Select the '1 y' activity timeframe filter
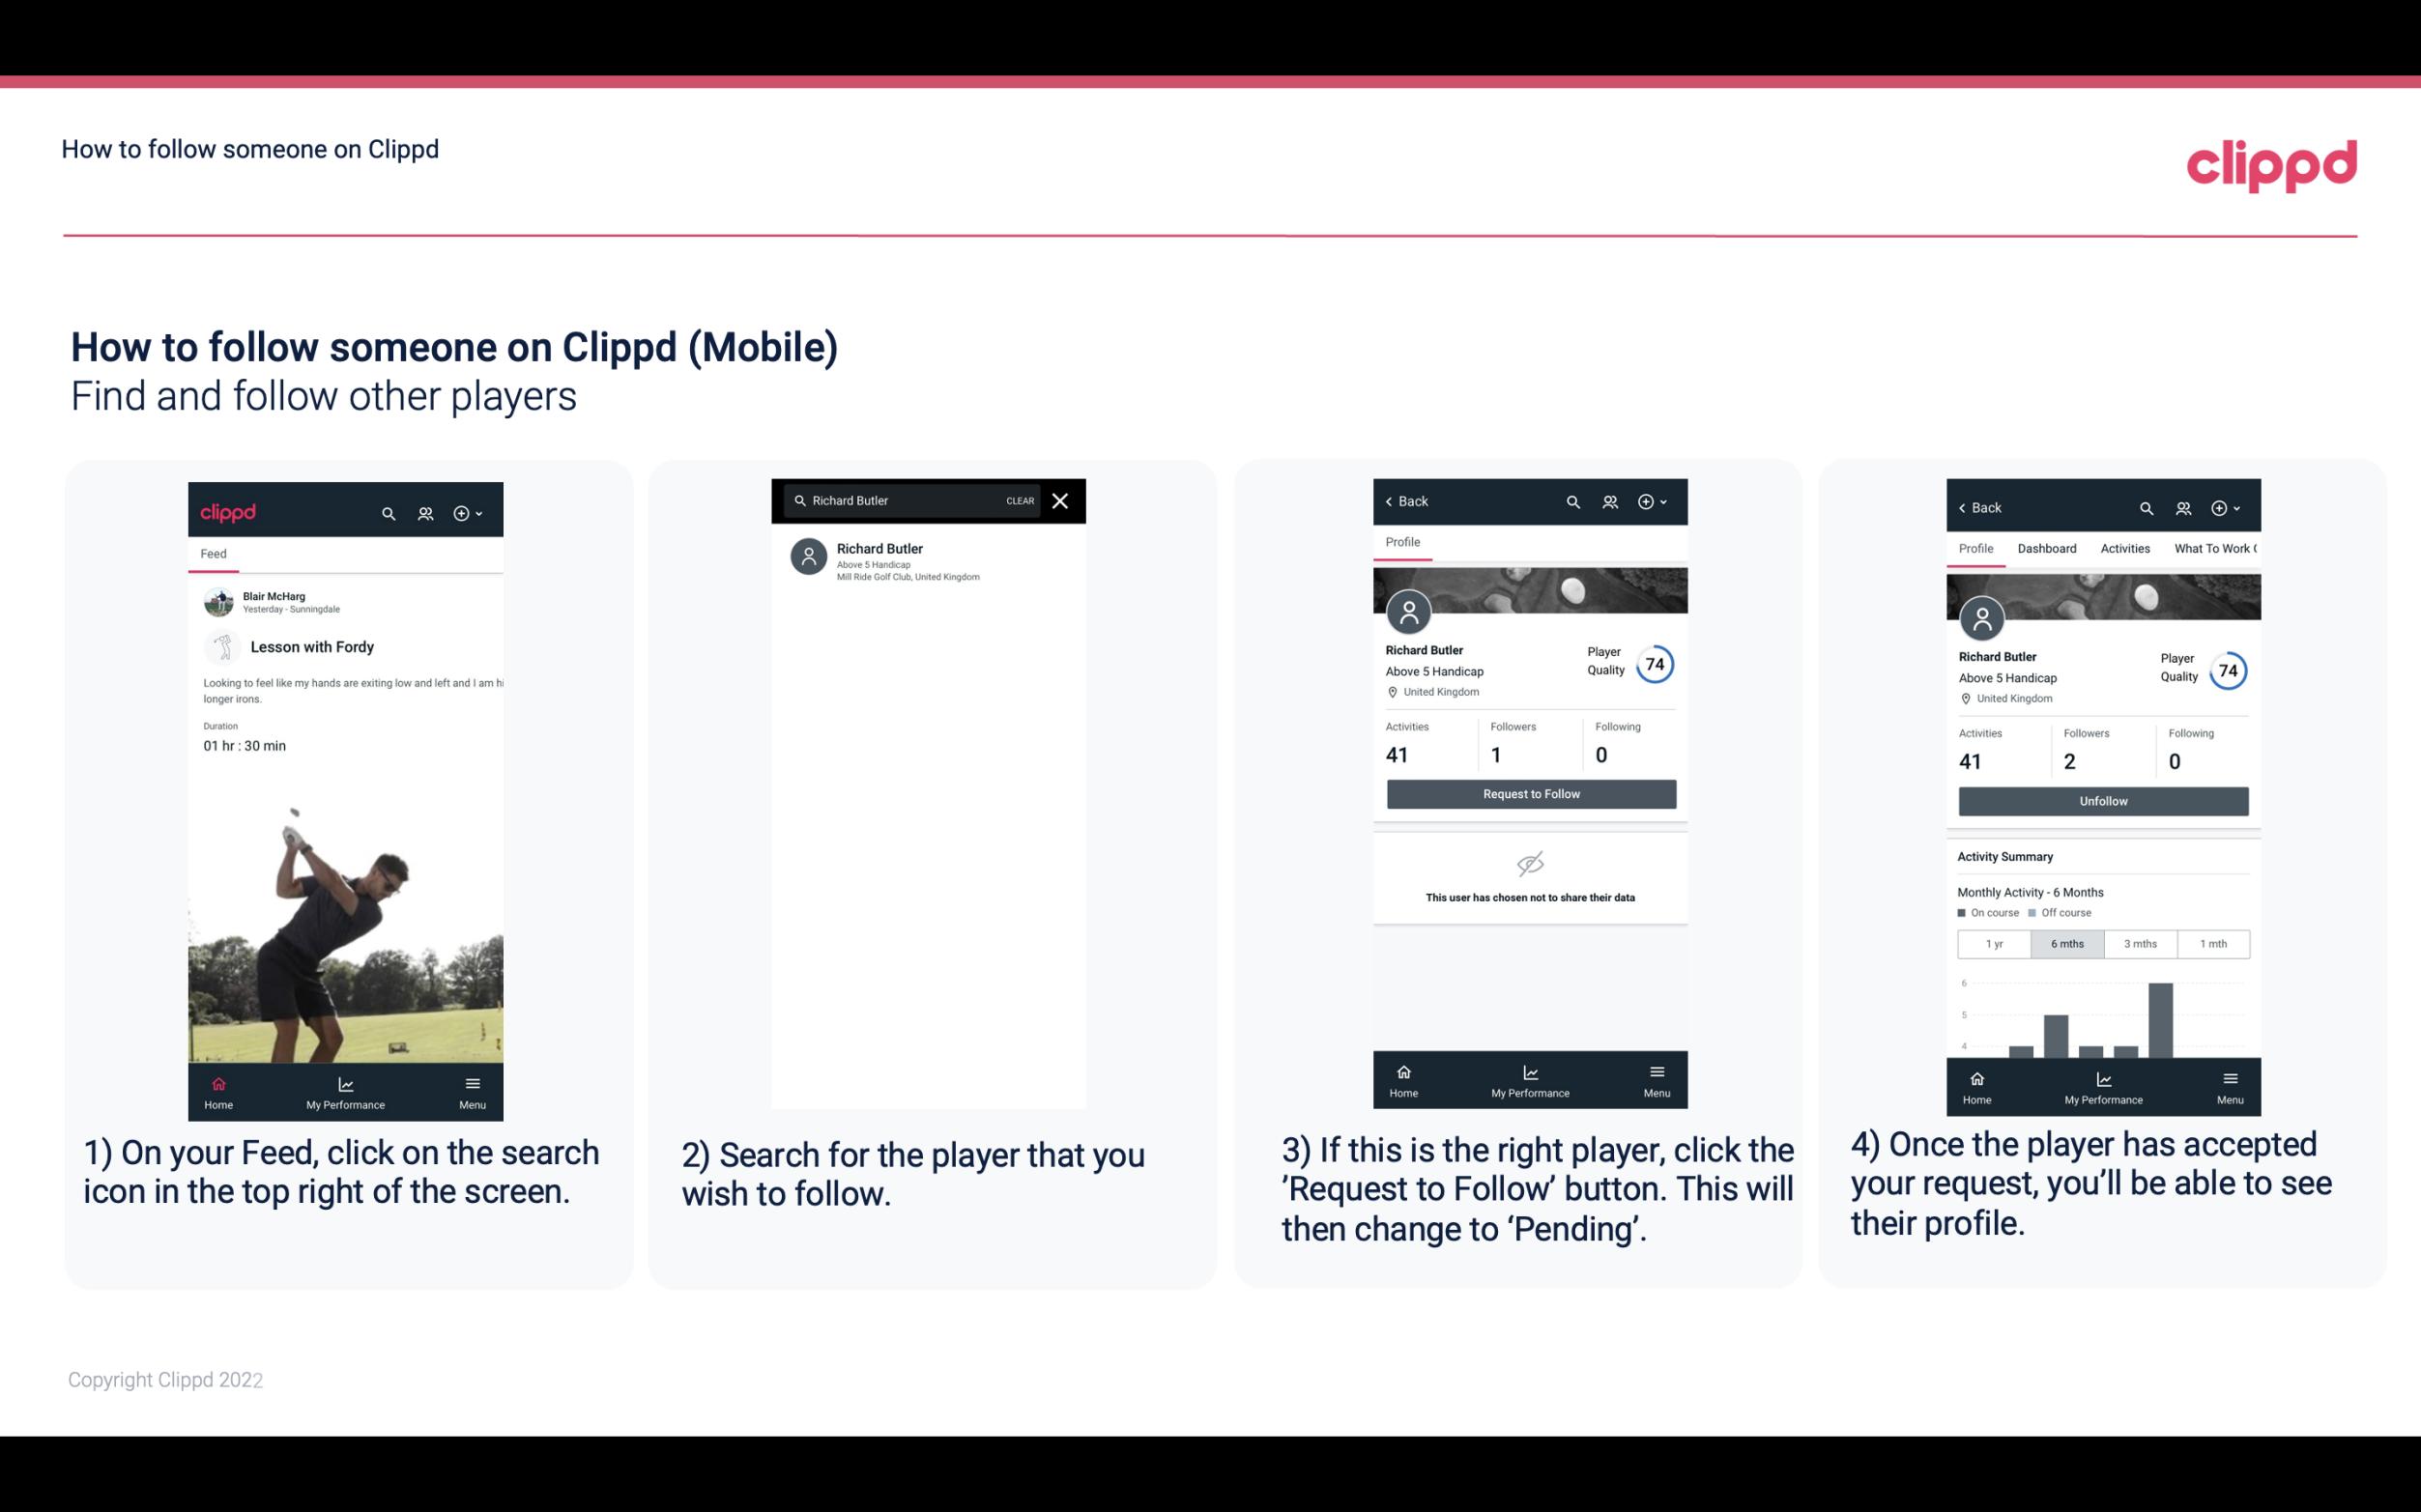The height and width of the screenshot is (1512, 2421). point(1993,942)
